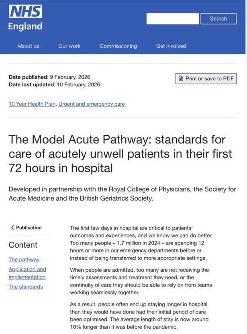The image size is (247, 334).
Task: Open the Commissioning menu item
Action: pos(118,46)
